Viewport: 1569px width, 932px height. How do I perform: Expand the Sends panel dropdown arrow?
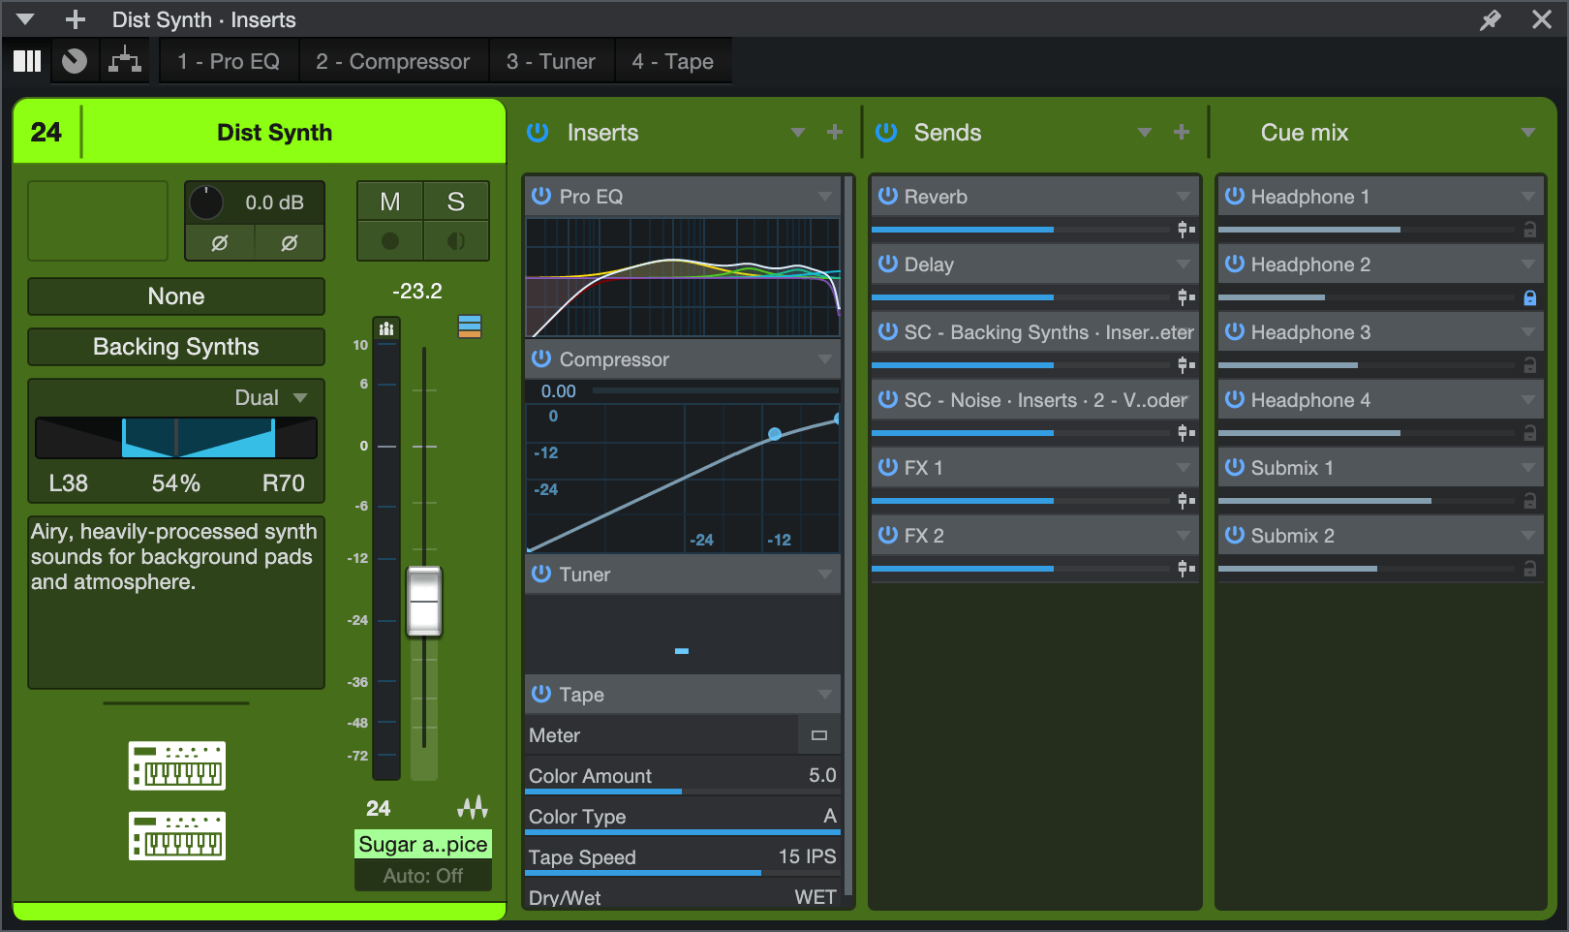[1145, 132]
